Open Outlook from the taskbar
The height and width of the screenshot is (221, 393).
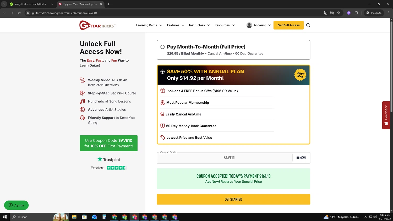[94, 217]
